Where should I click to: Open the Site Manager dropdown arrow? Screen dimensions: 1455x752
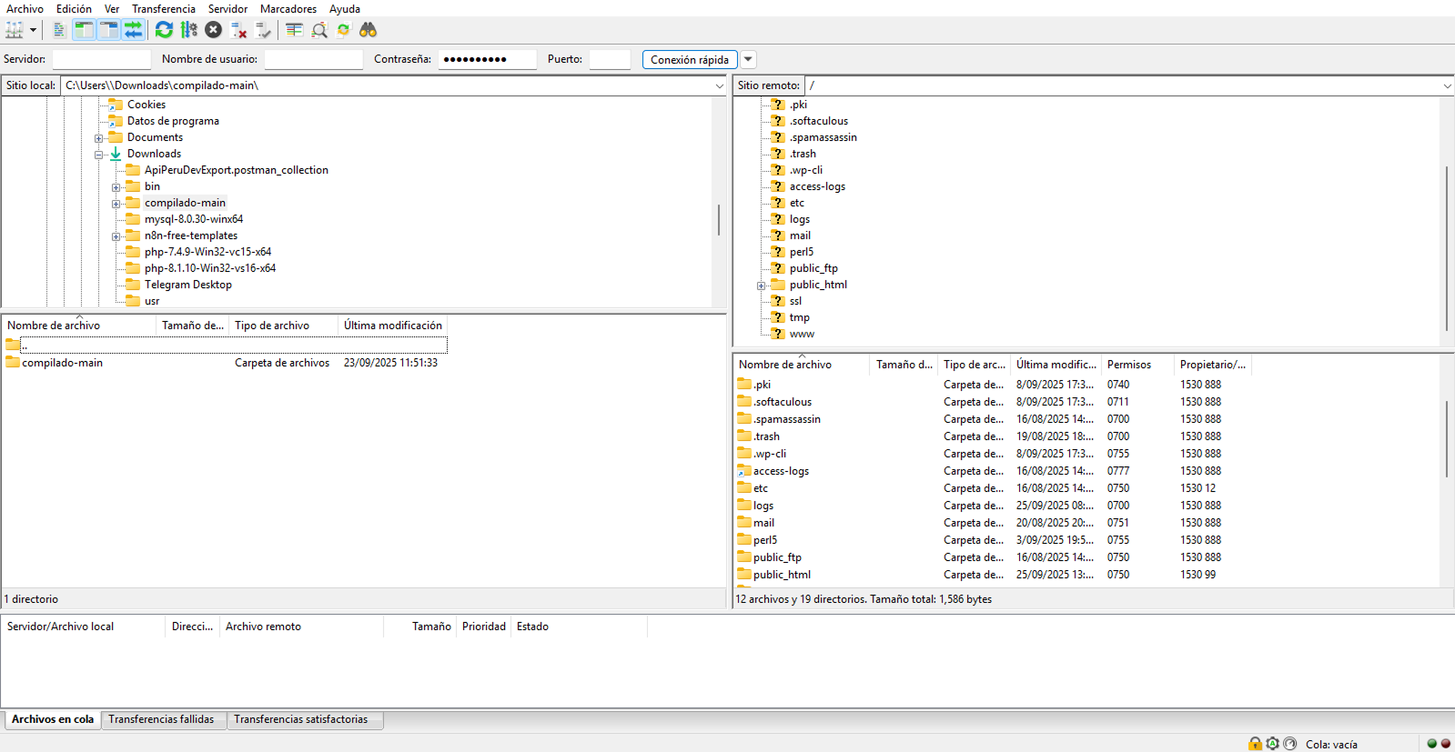(33, 30)
